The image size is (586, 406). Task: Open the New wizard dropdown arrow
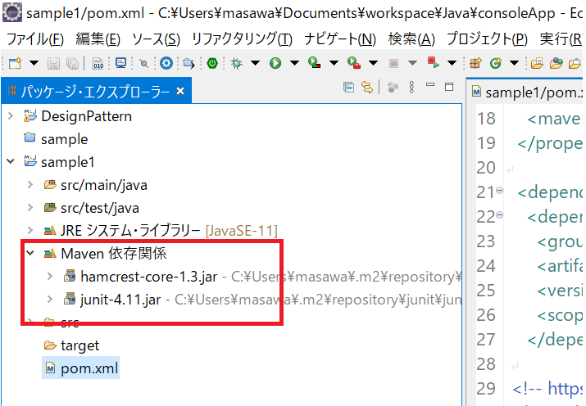coord(34,63)
